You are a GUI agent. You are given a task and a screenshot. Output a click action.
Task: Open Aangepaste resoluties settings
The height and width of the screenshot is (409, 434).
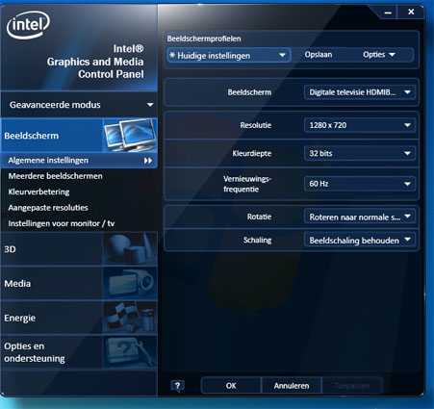pos(48,208)
